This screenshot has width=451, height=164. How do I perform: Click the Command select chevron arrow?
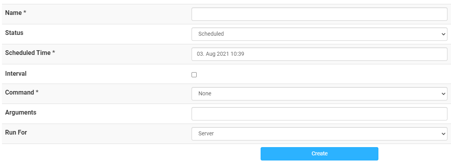tap(443, 94)
